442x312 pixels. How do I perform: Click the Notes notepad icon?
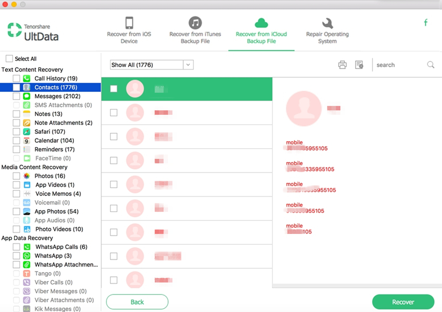coord(26,114)
